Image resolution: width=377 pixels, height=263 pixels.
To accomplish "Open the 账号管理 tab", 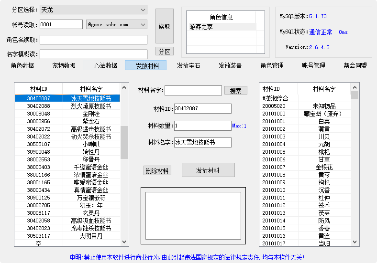I will point(313,65).
